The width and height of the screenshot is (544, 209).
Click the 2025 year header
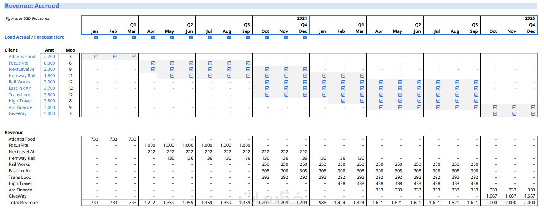click(530, 18)
